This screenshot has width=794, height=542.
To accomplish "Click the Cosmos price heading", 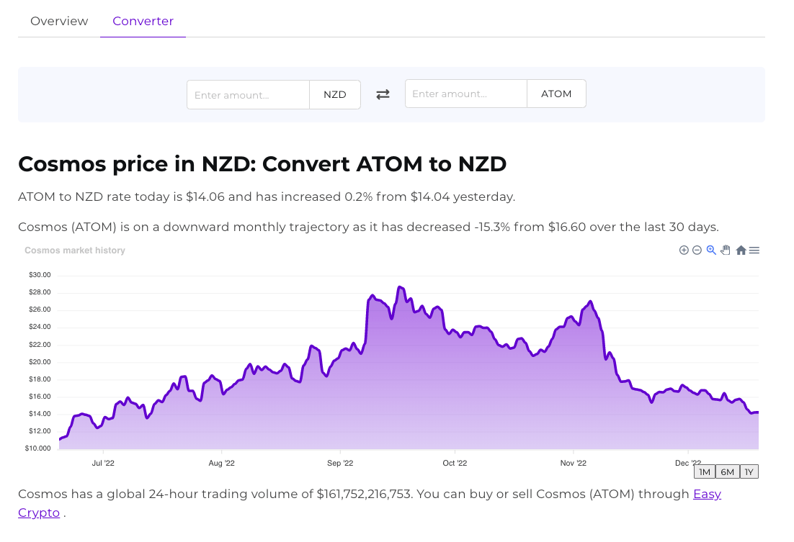I will coord(262,164).
